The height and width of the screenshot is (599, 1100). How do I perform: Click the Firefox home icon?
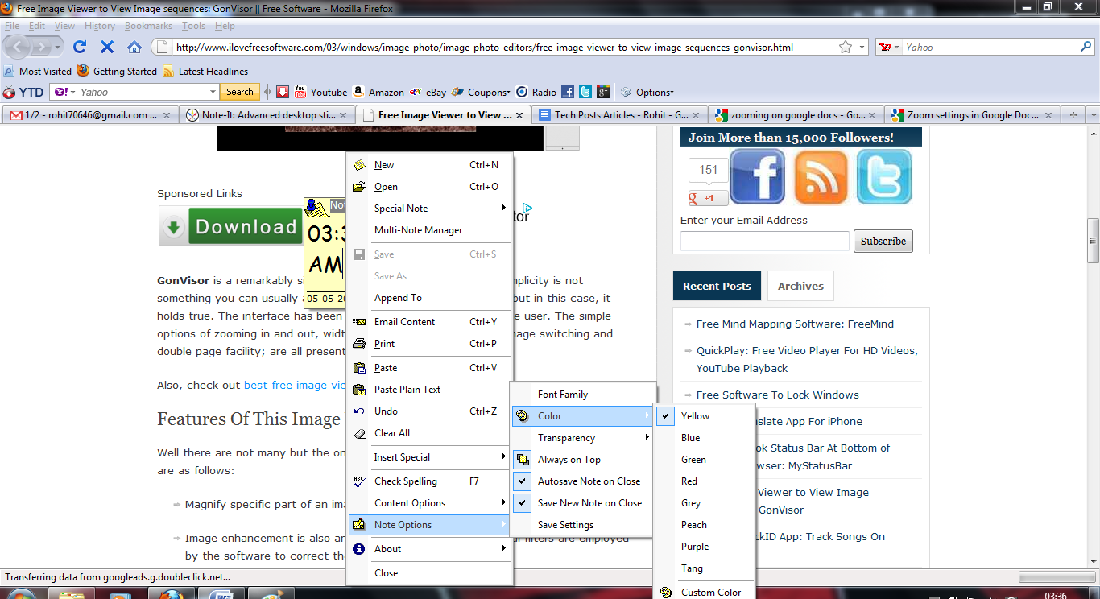(134, 47)
